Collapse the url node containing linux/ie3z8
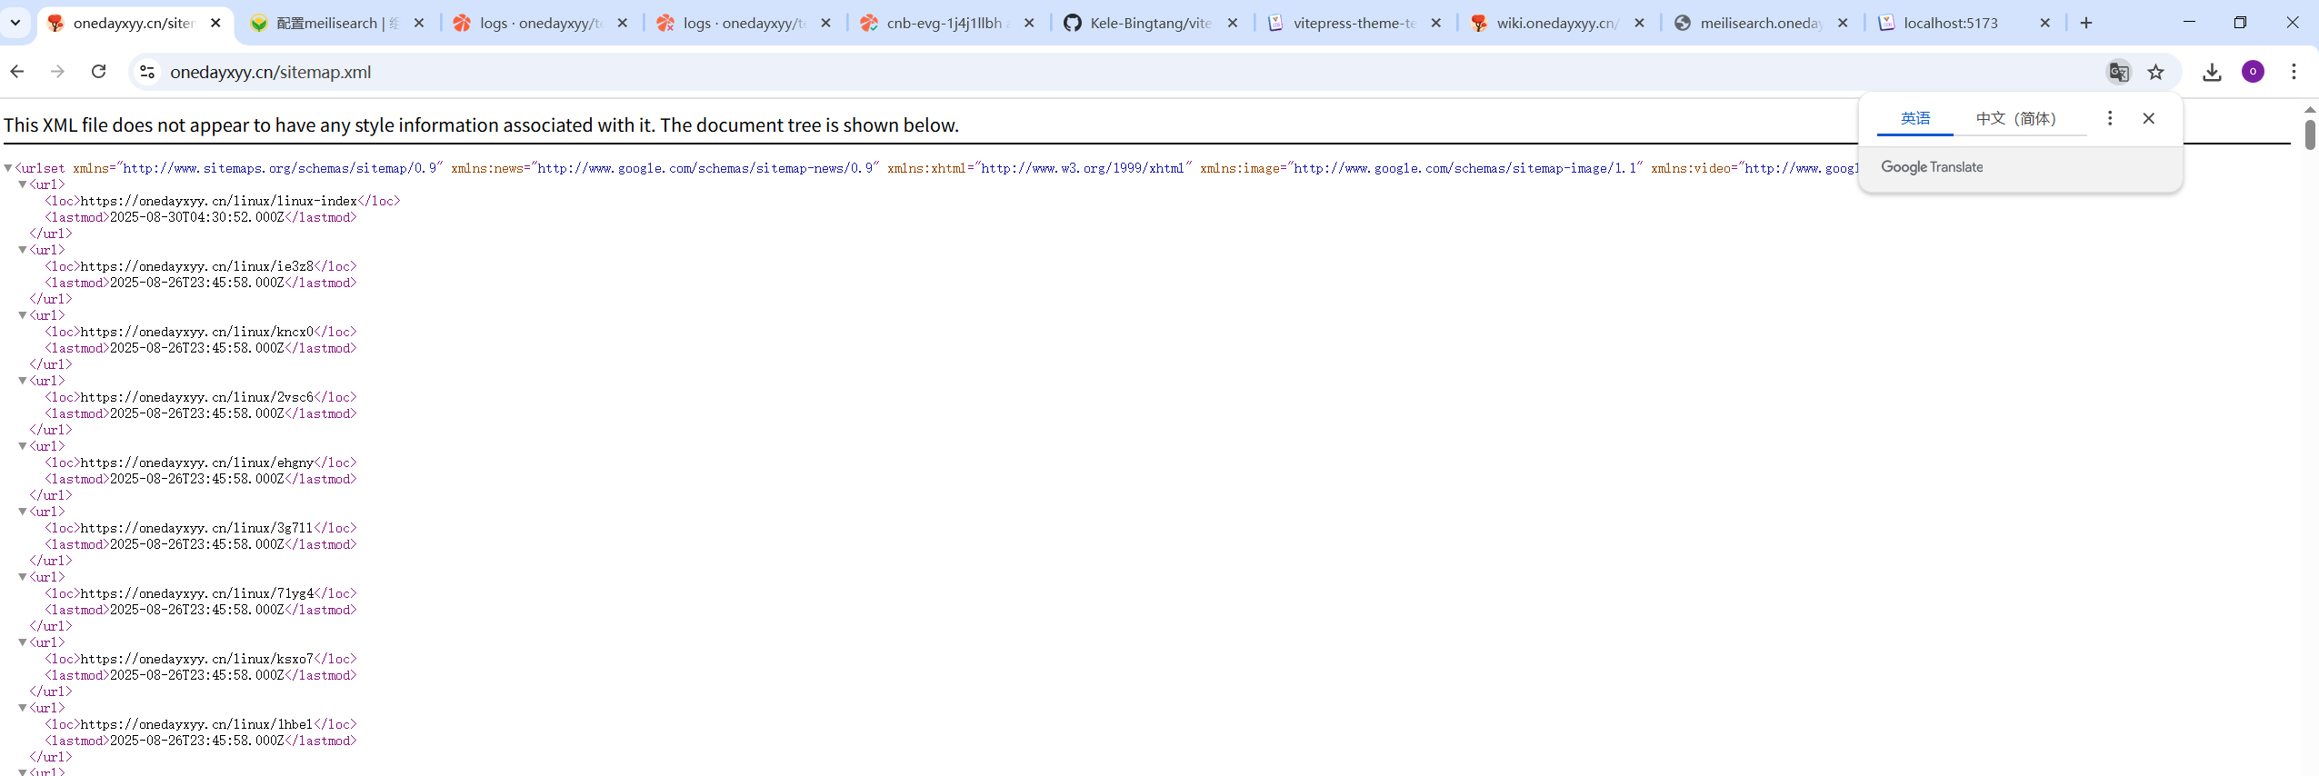2319x776 pixels. pos(23,250)
